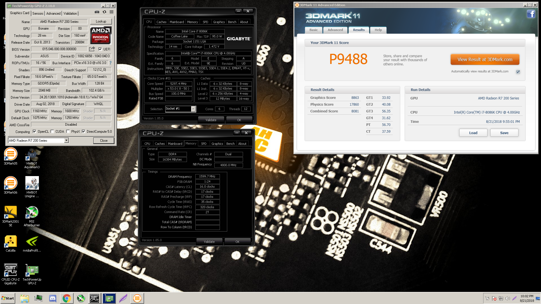
Task: Open the CPUID CPU-Z Gigabyte shortcut
Action: coord(10,274)
